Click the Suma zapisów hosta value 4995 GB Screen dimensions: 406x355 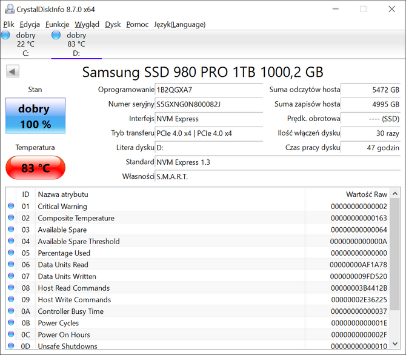(370, 104)
